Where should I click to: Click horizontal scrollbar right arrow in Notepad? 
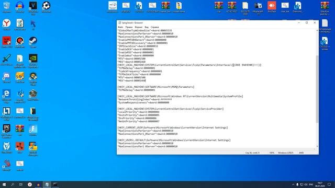314,149
